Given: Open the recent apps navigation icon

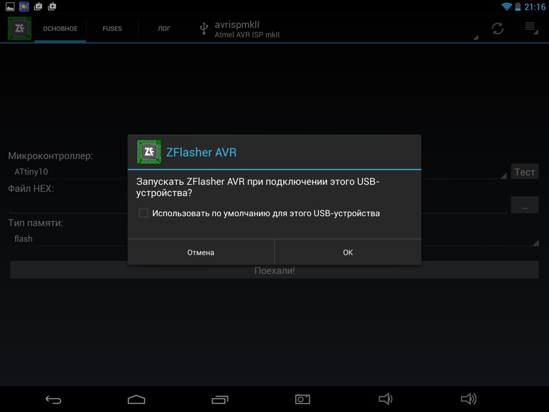Looking at the screenshot, I should click(x=220, y=399).
